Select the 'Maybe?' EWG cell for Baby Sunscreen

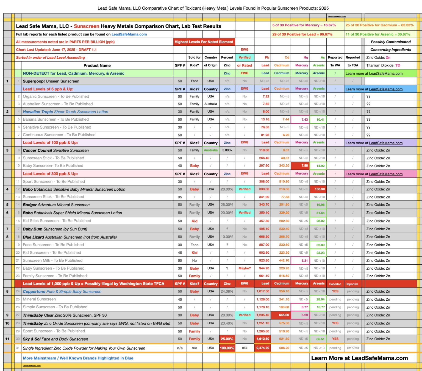244,268
